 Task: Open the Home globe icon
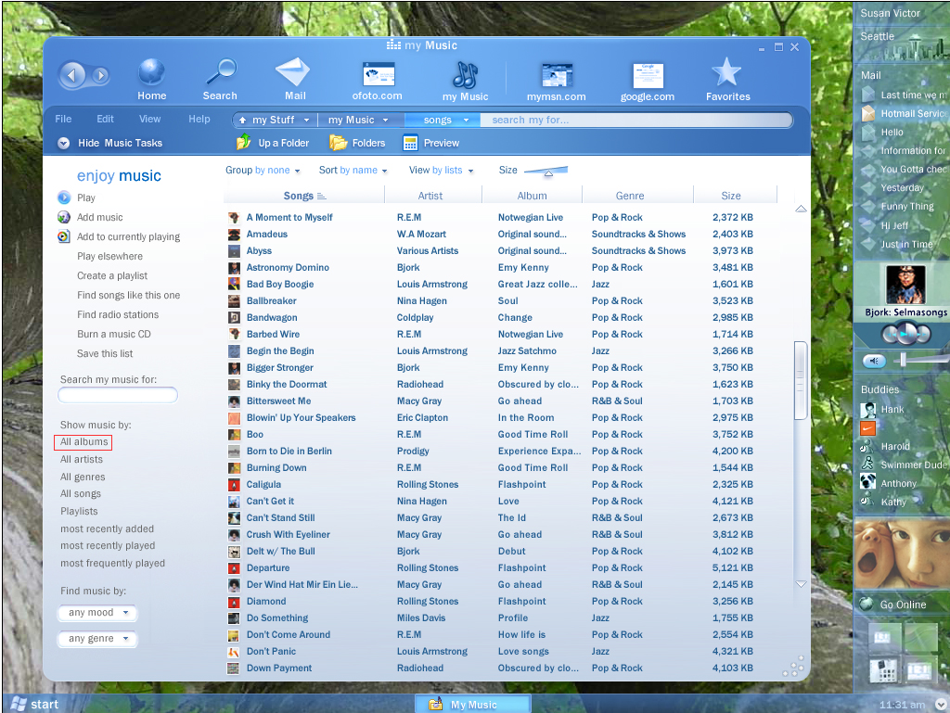click(x=151, y=72)
